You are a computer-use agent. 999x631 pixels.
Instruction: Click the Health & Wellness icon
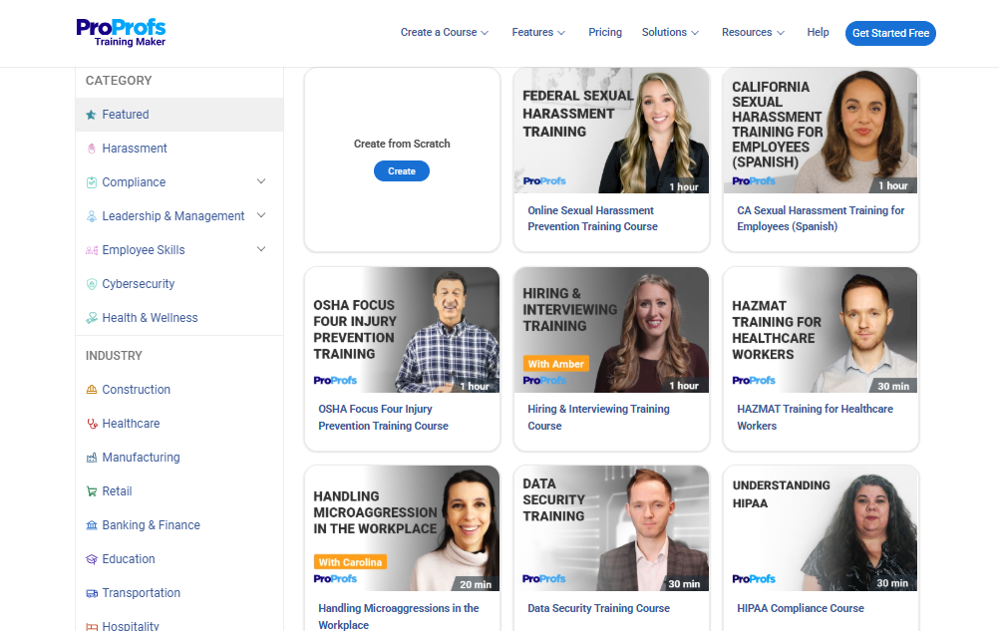(91, 318)
